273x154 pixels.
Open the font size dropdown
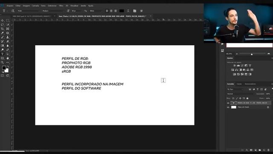77,11
